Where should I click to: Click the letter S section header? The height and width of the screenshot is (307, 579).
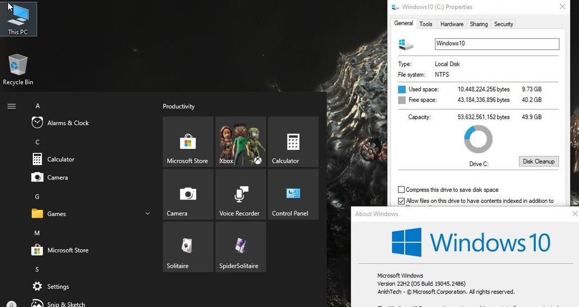coord(37,269)
